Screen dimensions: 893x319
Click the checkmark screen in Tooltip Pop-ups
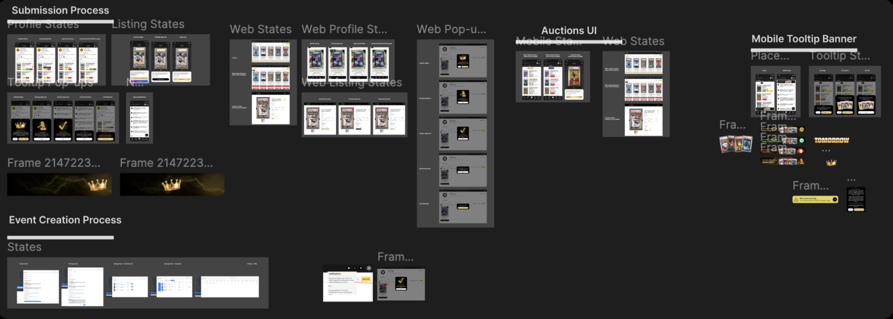pos(63,121)
